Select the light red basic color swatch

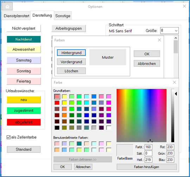(57, 96)
